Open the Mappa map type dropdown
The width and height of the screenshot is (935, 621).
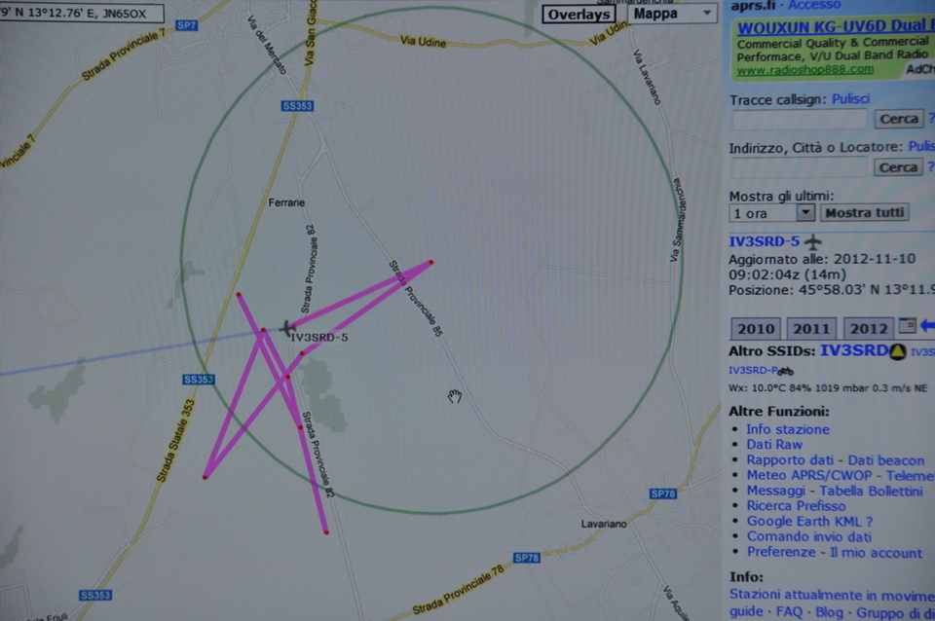(x=672, y=14)
